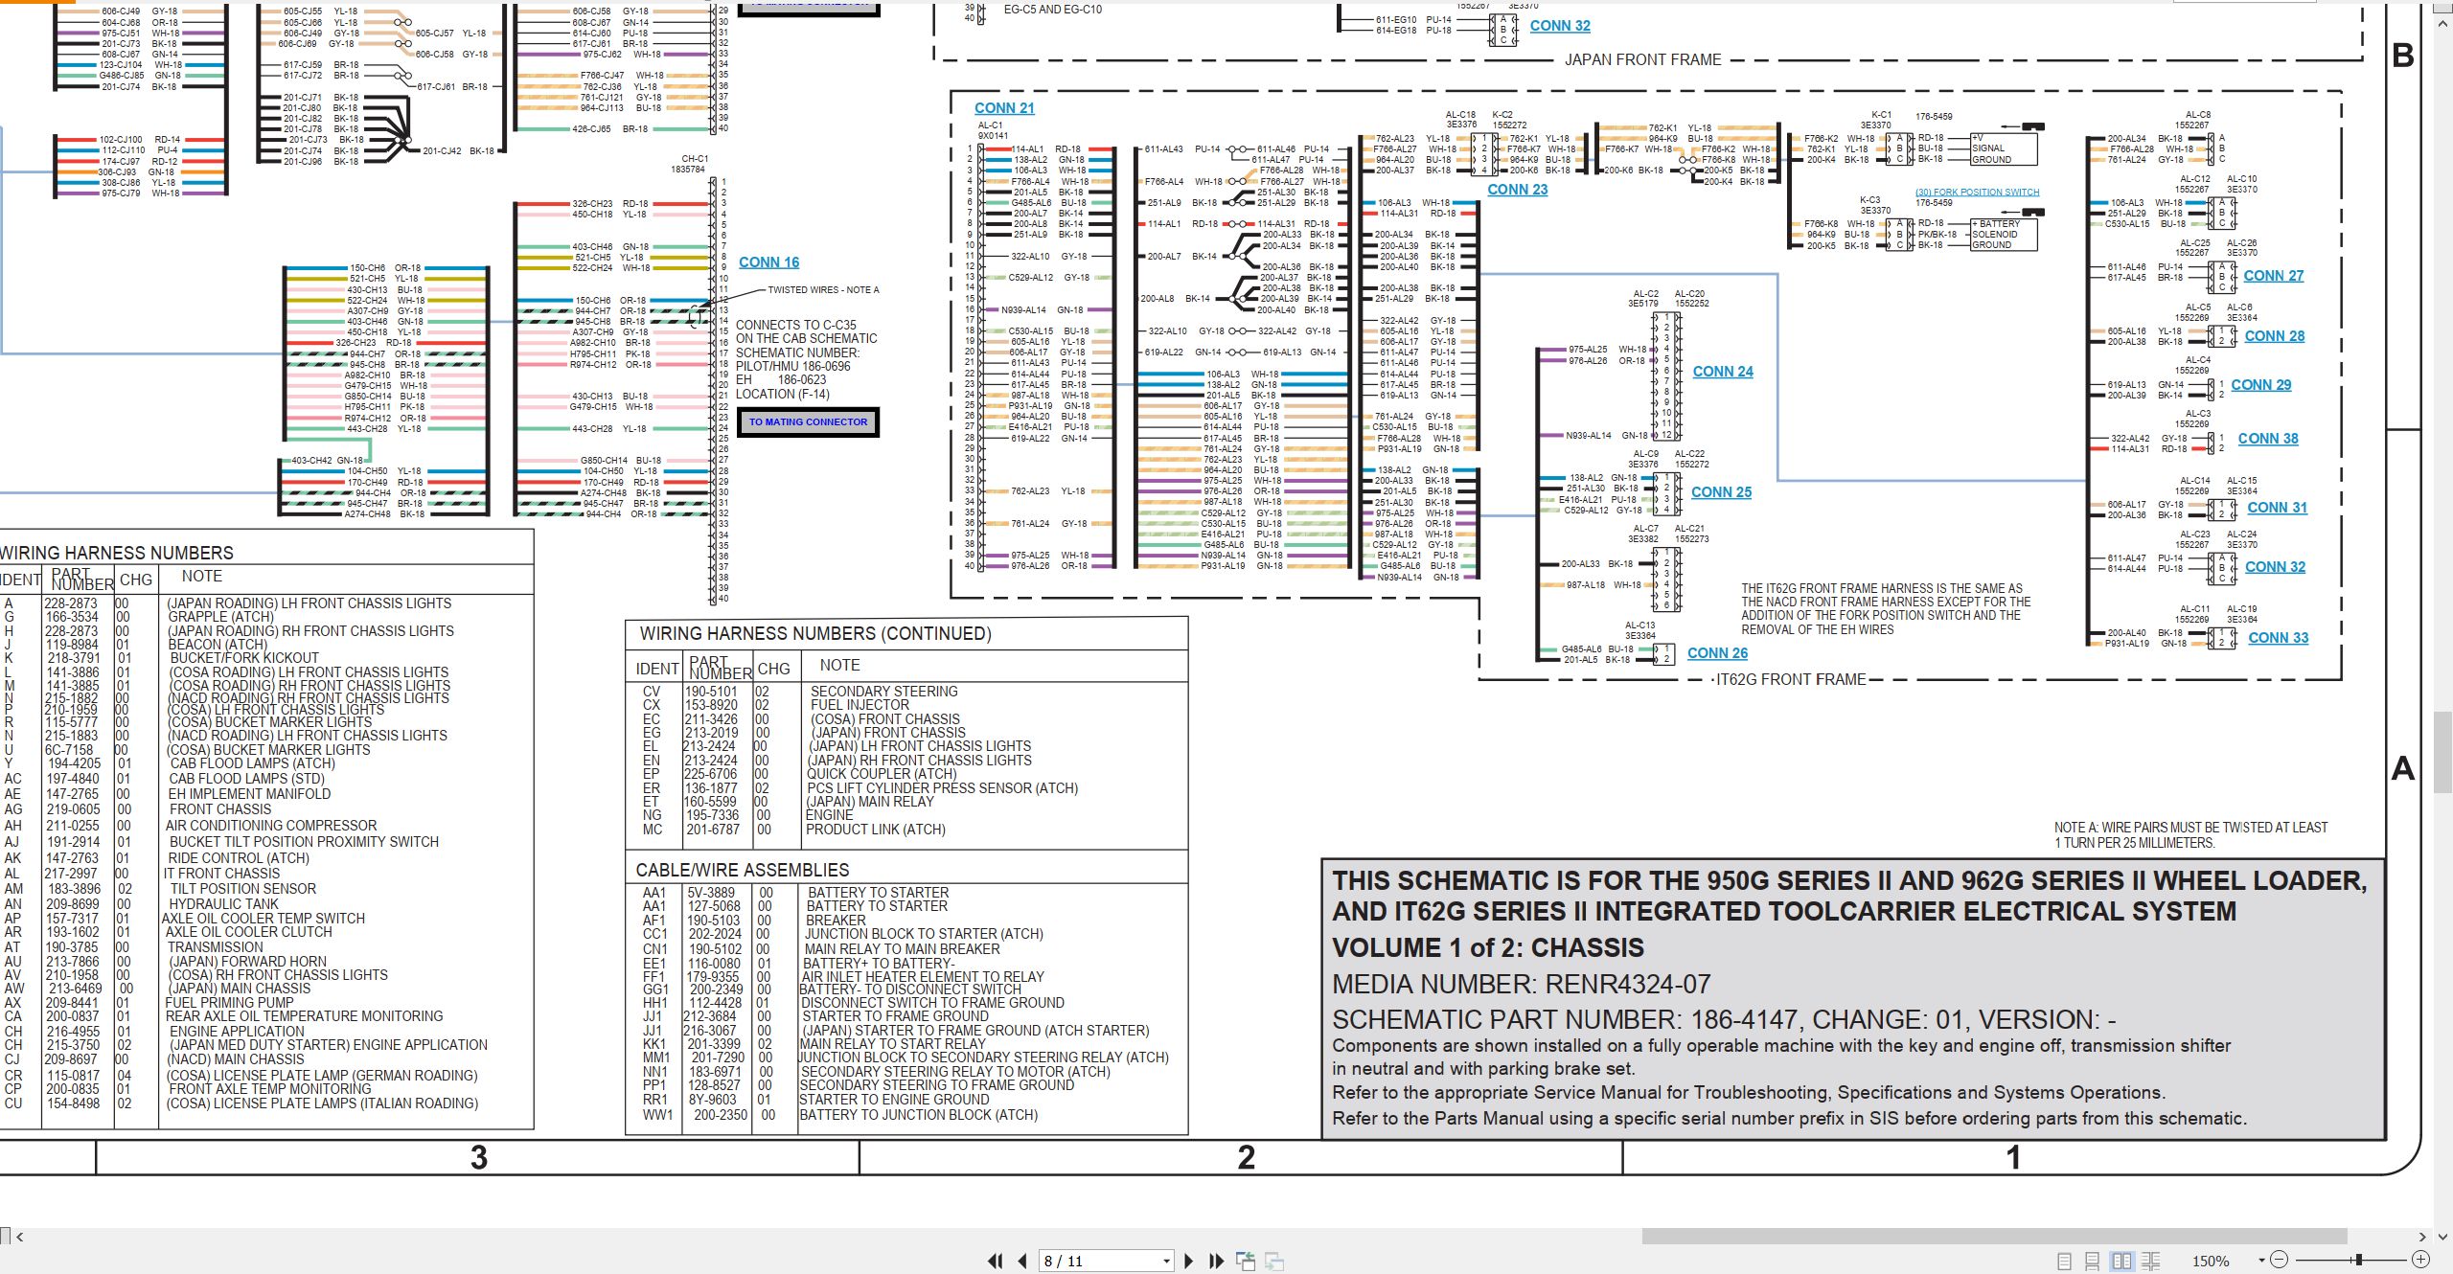The width and height of the screenshot is (2453, 1274).
Task: Select the facing two-page layout
Action: pyautogui.click(x=2121, y=1261)
